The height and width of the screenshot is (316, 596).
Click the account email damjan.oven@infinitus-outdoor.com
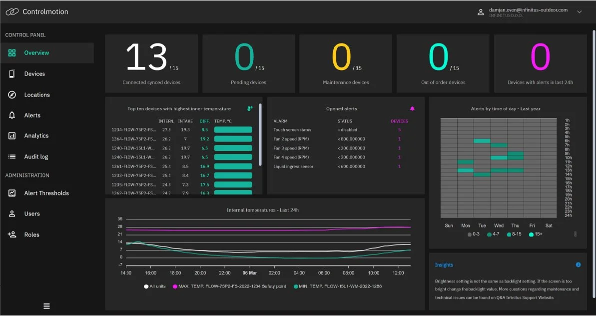point(529,10)
